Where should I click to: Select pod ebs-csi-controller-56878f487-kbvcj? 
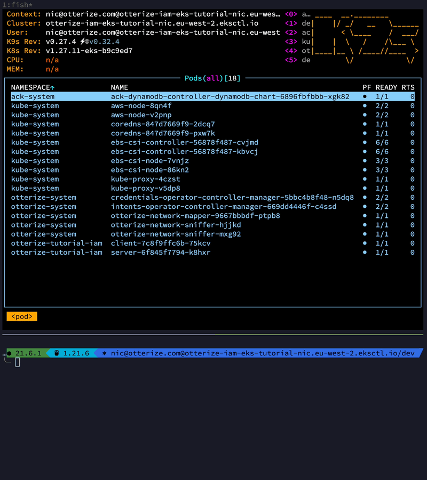click(x=212, y=151)
